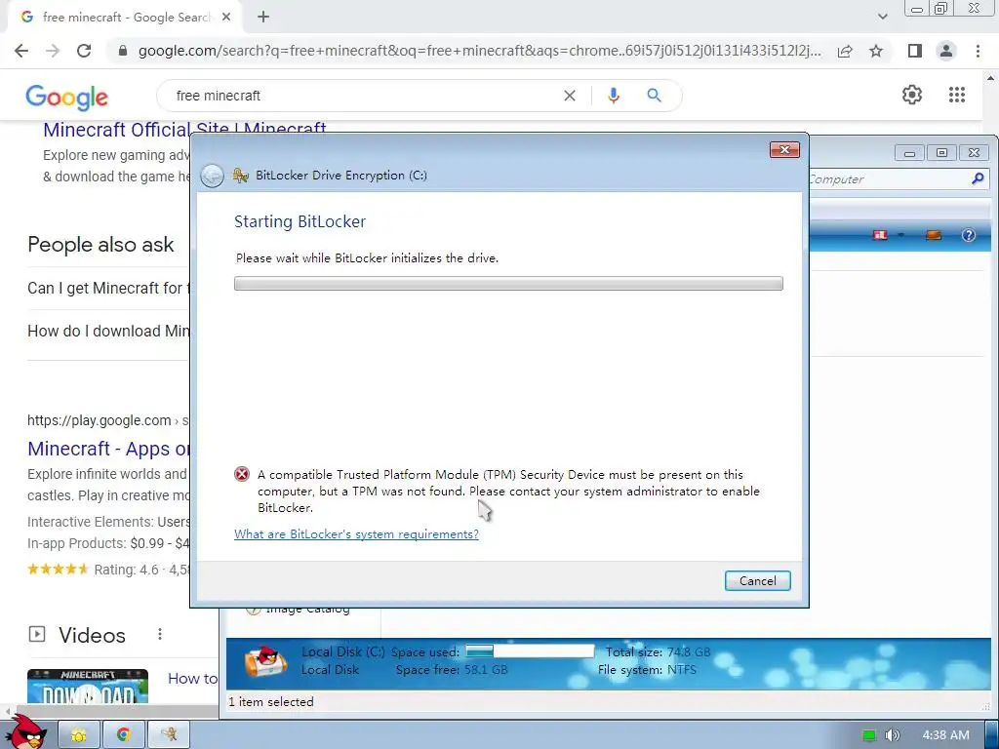Close the BitLocker Drive Encryption dialog
999x749 pixels.
click(784, 149)
